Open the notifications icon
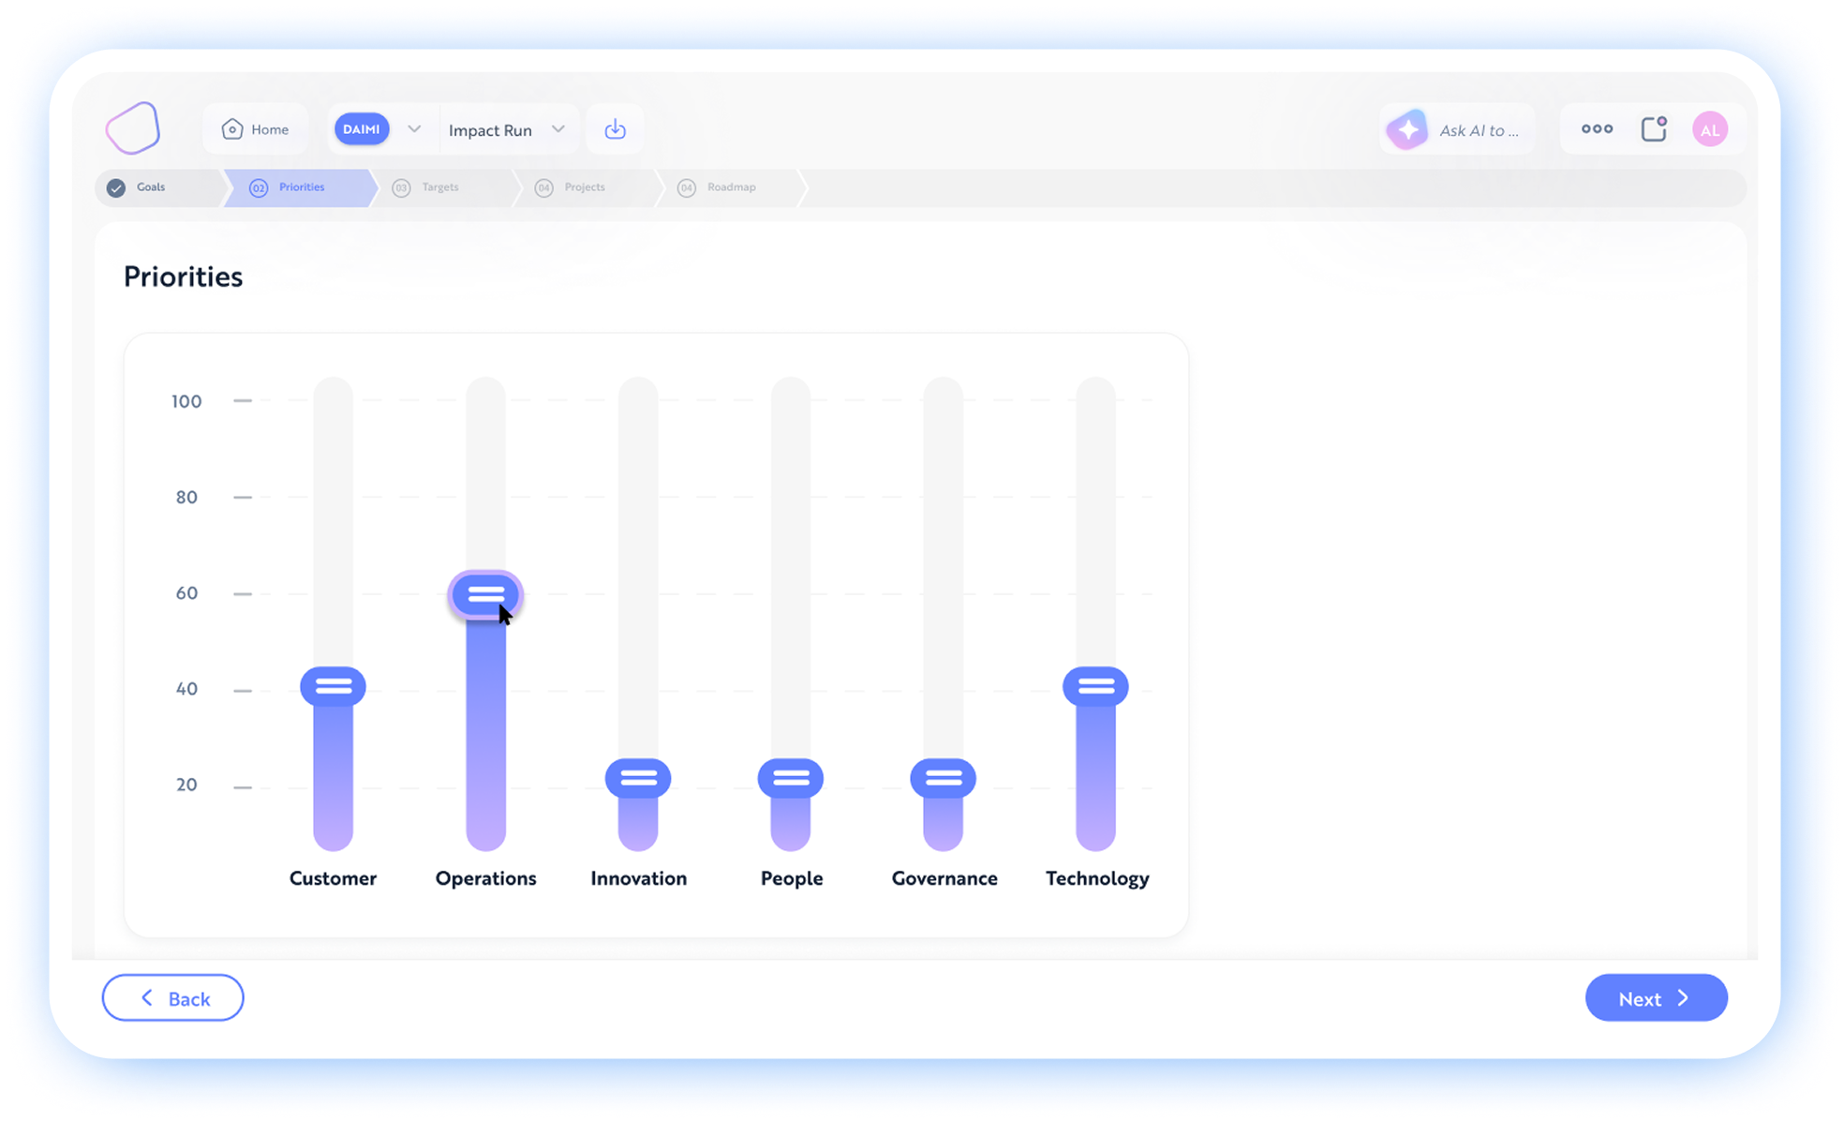 coord(1654,129)
